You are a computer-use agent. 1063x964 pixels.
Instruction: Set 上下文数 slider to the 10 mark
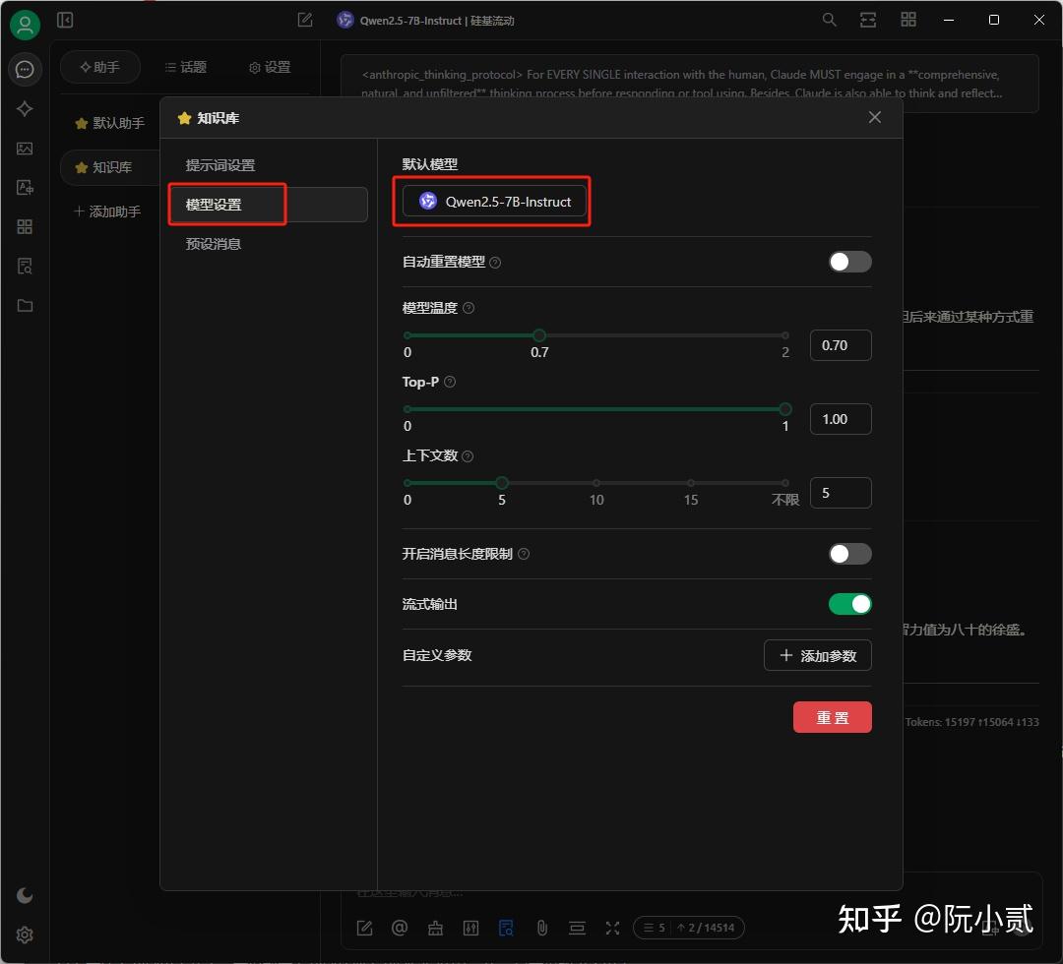(x=595, y=483)
